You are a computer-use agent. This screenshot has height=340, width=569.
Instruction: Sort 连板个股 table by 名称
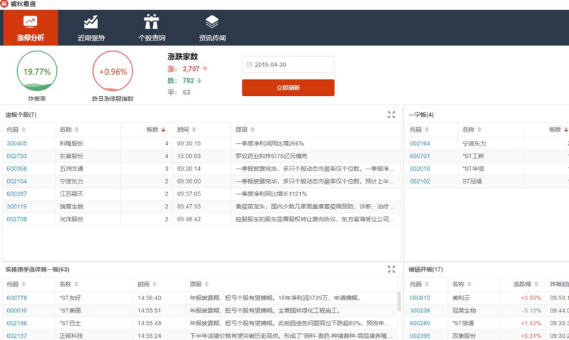point(77,129)
